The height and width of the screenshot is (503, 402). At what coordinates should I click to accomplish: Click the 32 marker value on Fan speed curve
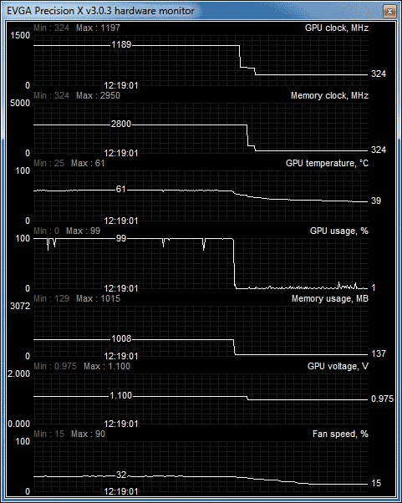[121, 475]
